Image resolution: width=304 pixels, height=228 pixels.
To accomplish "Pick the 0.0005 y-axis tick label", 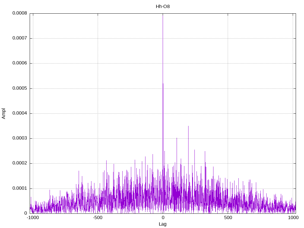I will coord(20,88).
